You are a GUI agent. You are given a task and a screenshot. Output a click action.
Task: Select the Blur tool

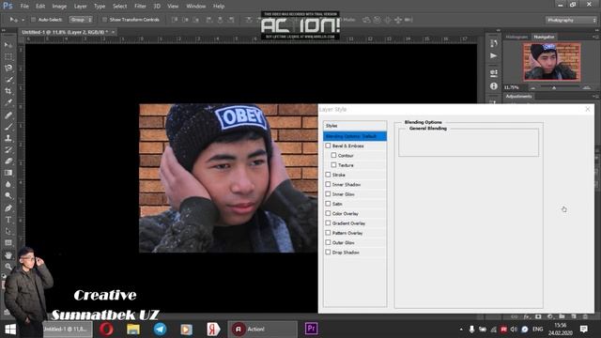[x=8, y=184]
